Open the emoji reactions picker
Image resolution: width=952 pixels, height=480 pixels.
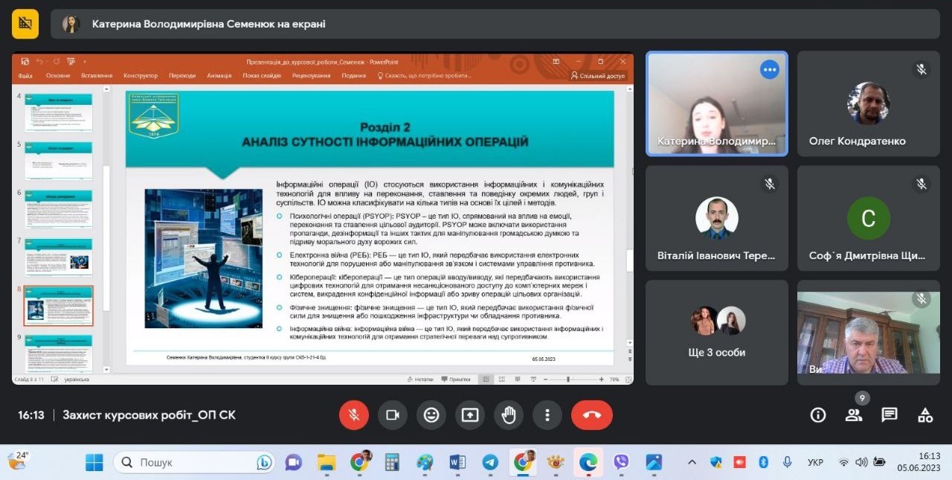pos(431,415)
